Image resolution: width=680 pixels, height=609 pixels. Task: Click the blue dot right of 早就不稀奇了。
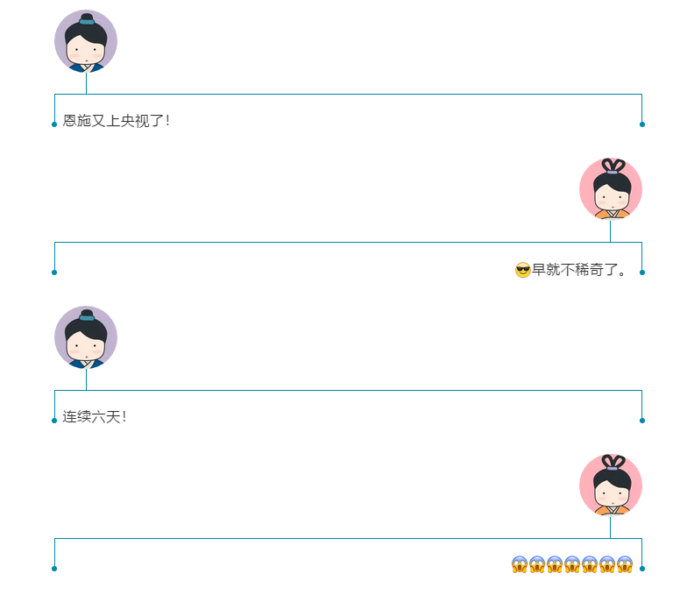pos(642,273)
